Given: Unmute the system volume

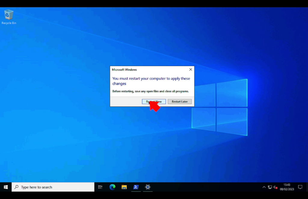Looking at the screenshot, I should point(276,187).
